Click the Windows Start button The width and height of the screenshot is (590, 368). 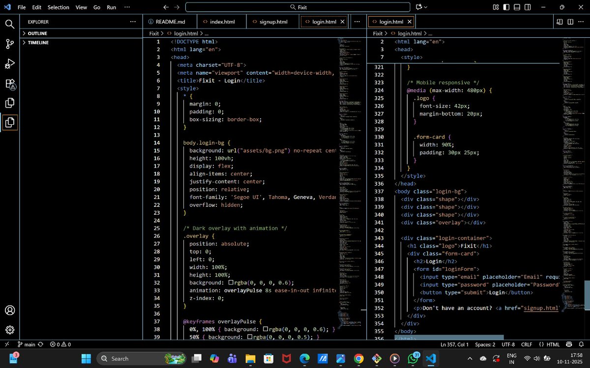coord(86,358)
